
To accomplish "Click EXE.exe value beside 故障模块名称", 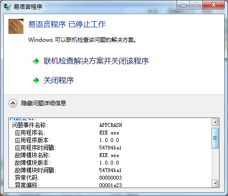I will click(x=109, y=155).
